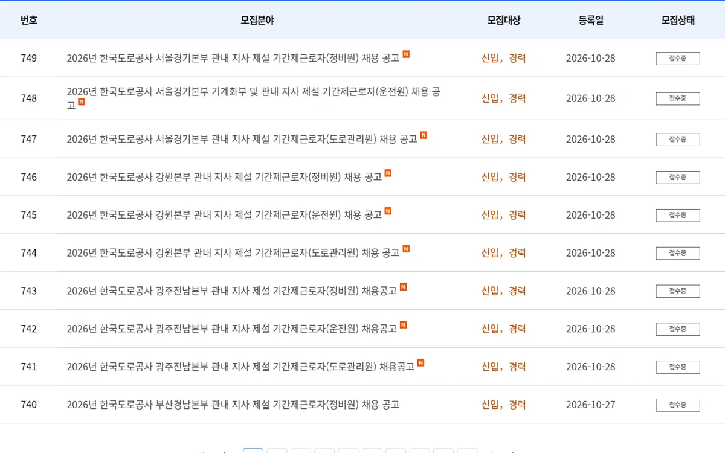Screen dimensions: 725x453
Task: Click the 모집대상 column header
Action: click(504, 20)
